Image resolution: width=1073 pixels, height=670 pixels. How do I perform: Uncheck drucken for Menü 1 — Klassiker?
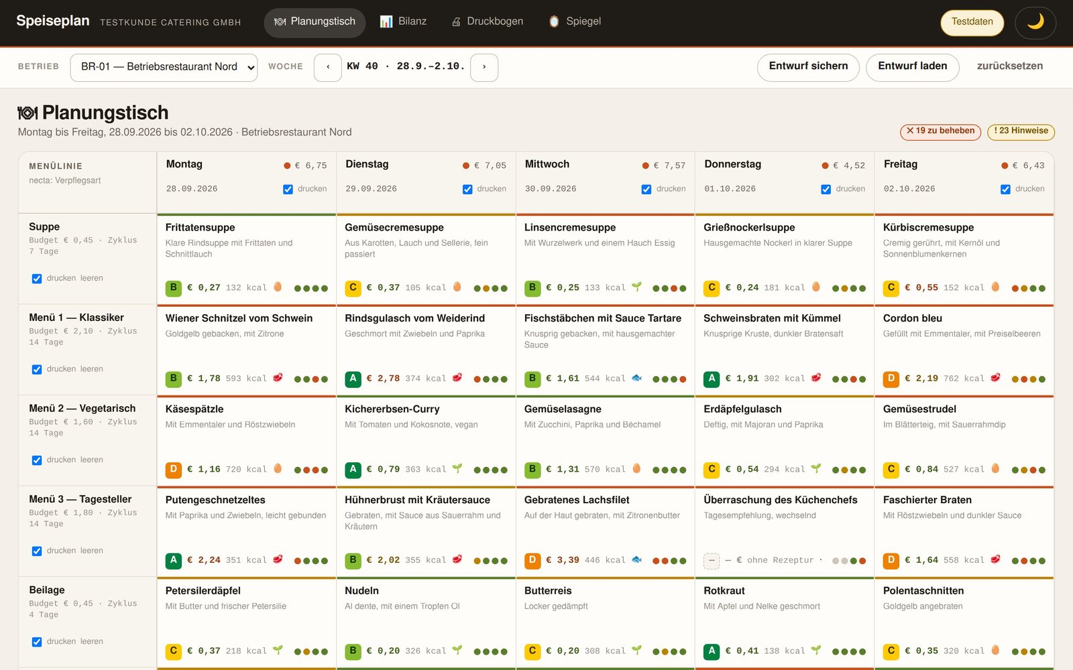[37, 369]
